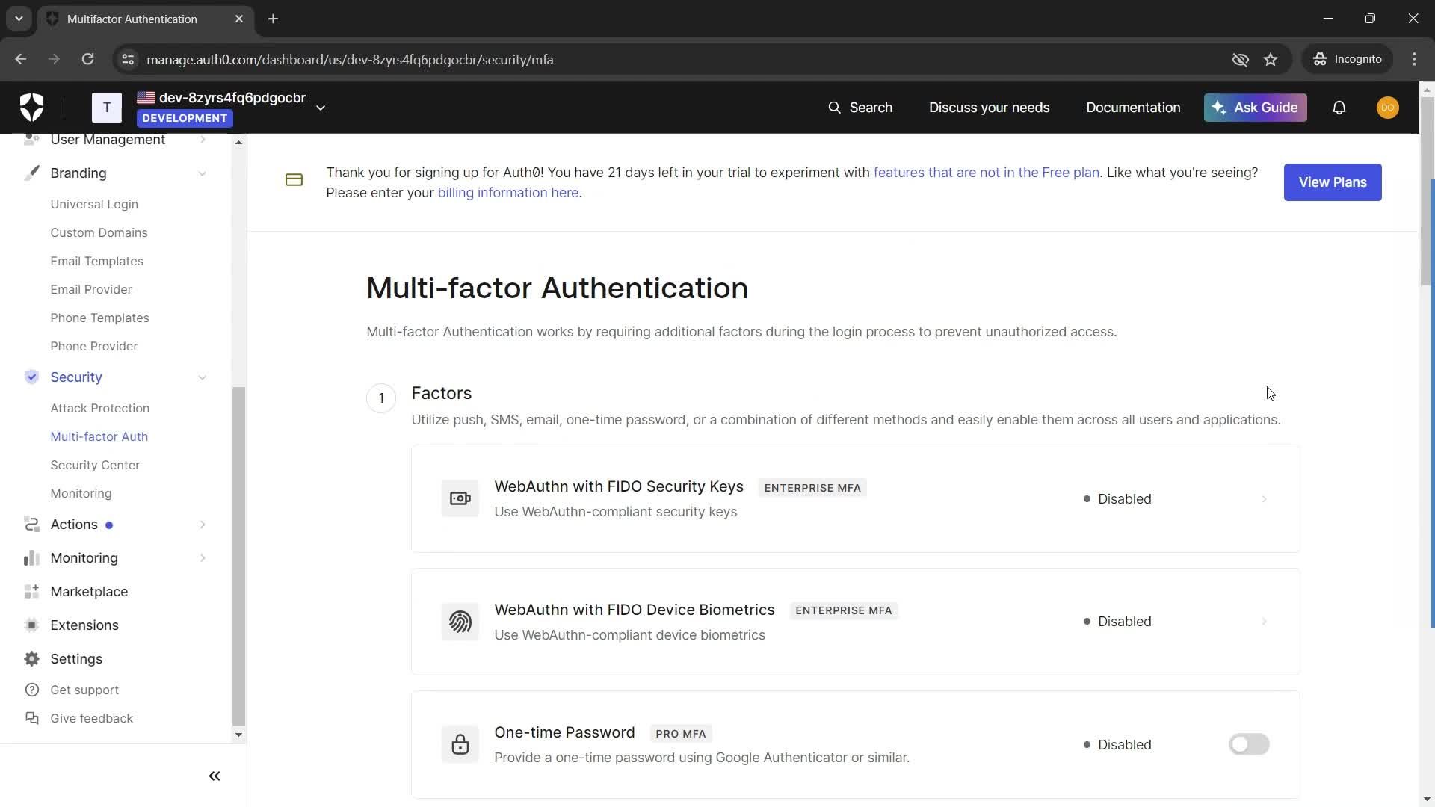Open Phone Templates page
Viewport: 1435px width, 807px height.
[x=99, y=318]
